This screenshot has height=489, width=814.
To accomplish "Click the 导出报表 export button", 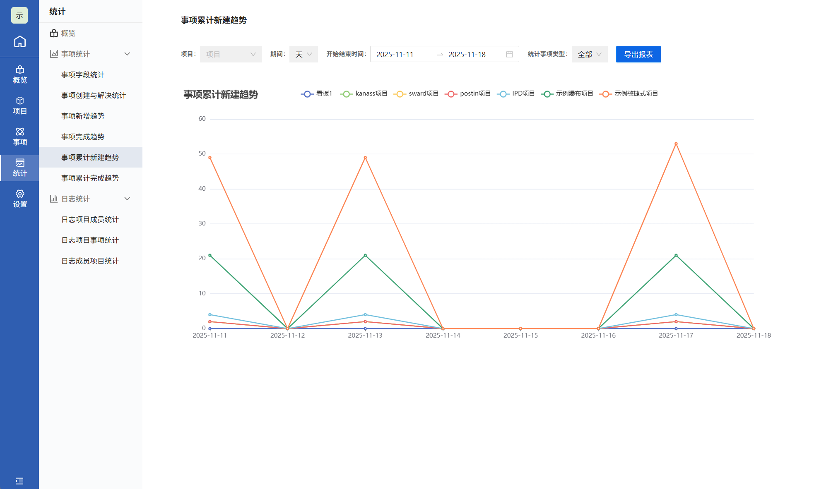I will tap(638, 54).
